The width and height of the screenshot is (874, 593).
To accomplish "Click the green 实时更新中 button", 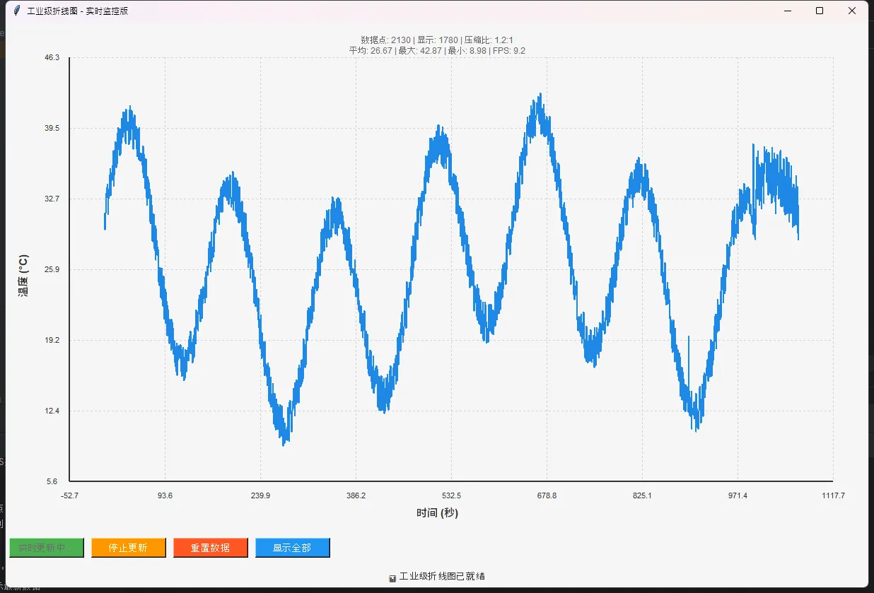I will pyautogui.click(x=47, y=548).
